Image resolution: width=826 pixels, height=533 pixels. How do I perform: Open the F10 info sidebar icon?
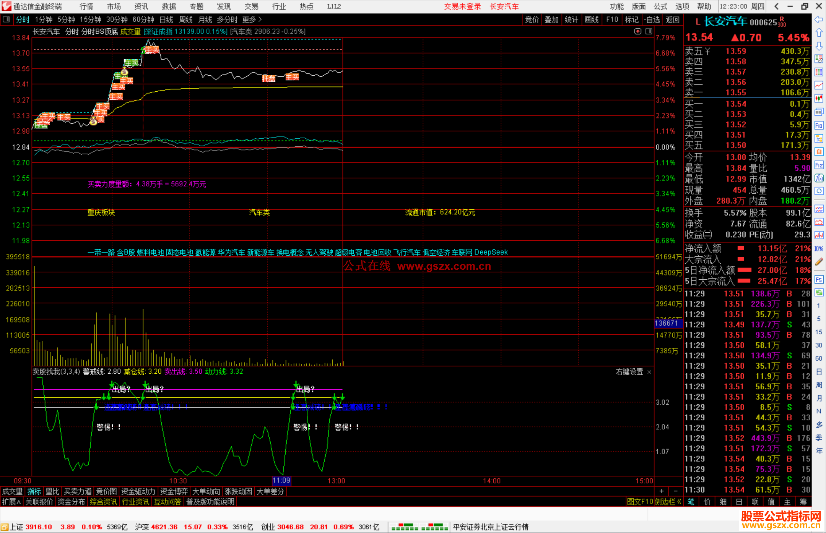(x=819, y=125)
